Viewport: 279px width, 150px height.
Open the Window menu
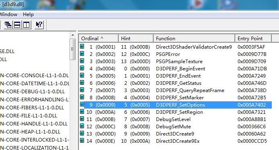[x=8, y=14]
